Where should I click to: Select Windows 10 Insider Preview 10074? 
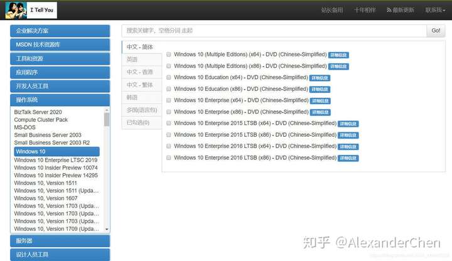point(56,168)
